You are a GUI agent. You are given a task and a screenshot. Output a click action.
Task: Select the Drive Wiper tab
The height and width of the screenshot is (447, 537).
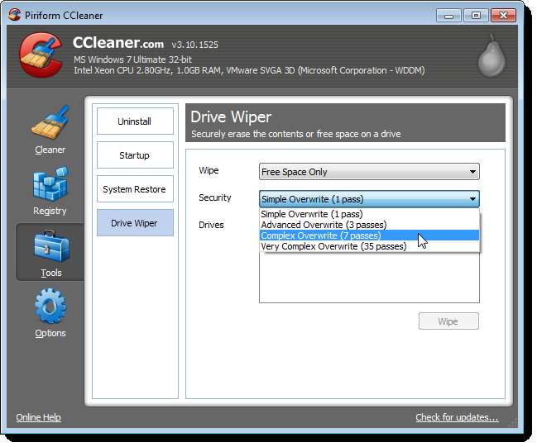[135, 223]
